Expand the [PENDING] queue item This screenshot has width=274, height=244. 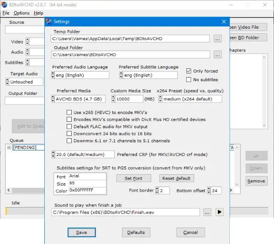point(9,148)
